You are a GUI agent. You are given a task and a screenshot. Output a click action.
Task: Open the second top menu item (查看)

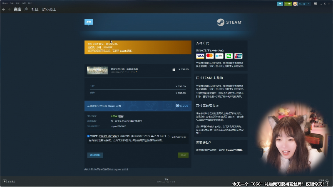coord(12,3)
